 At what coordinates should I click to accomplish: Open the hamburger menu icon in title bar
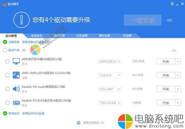[x=172, y=4]
